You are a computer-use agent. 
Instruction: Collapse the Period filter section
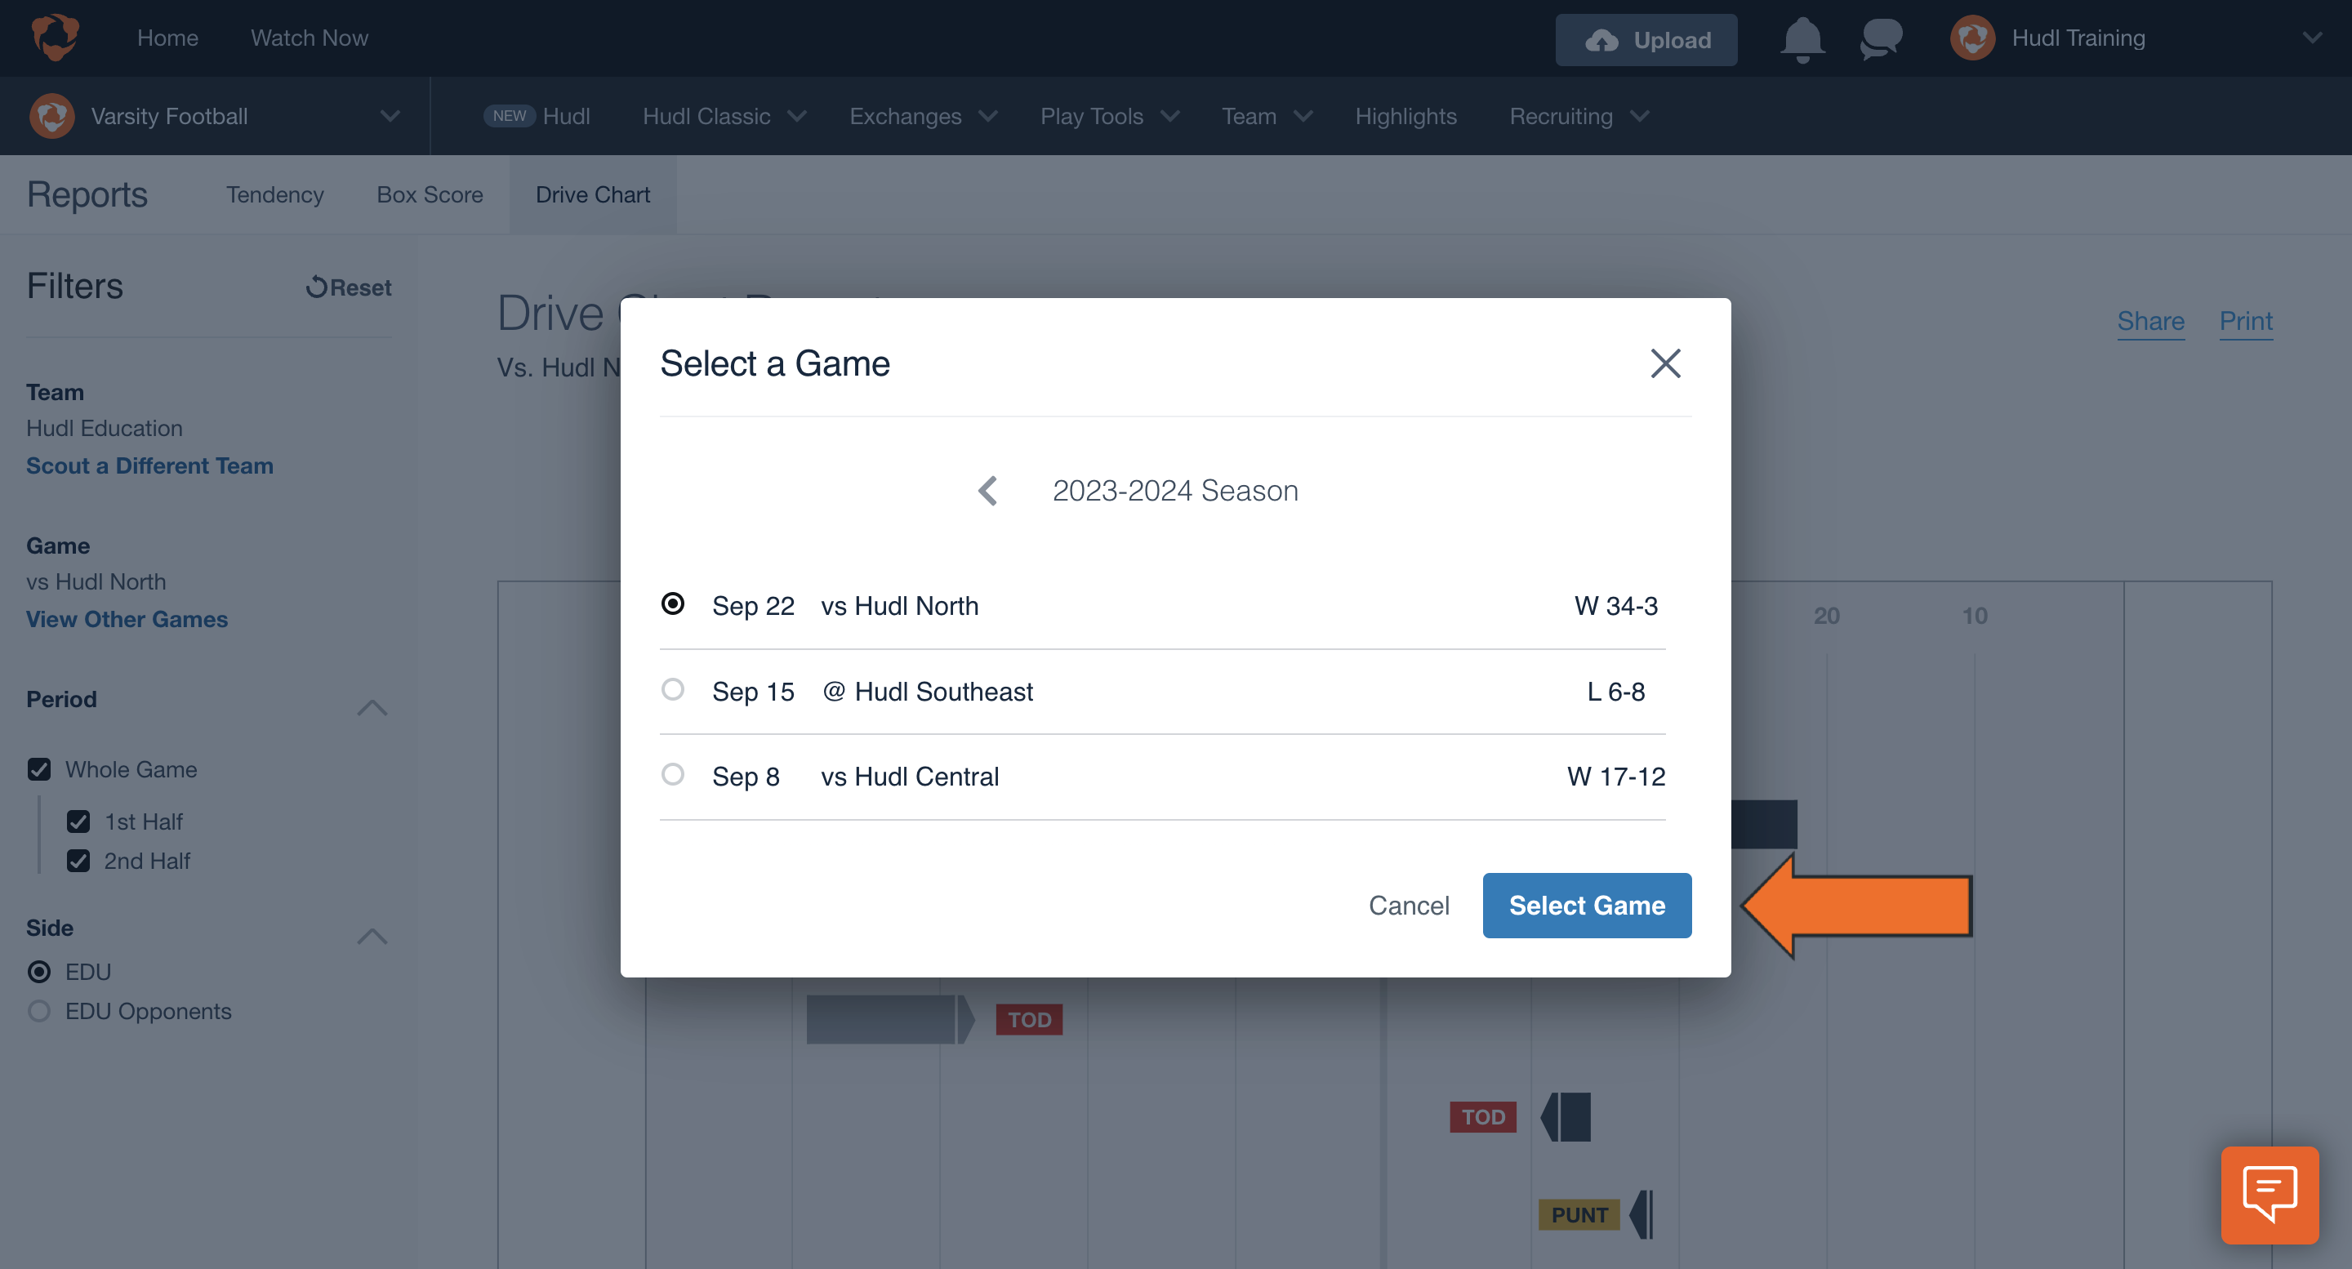point(372,706)
